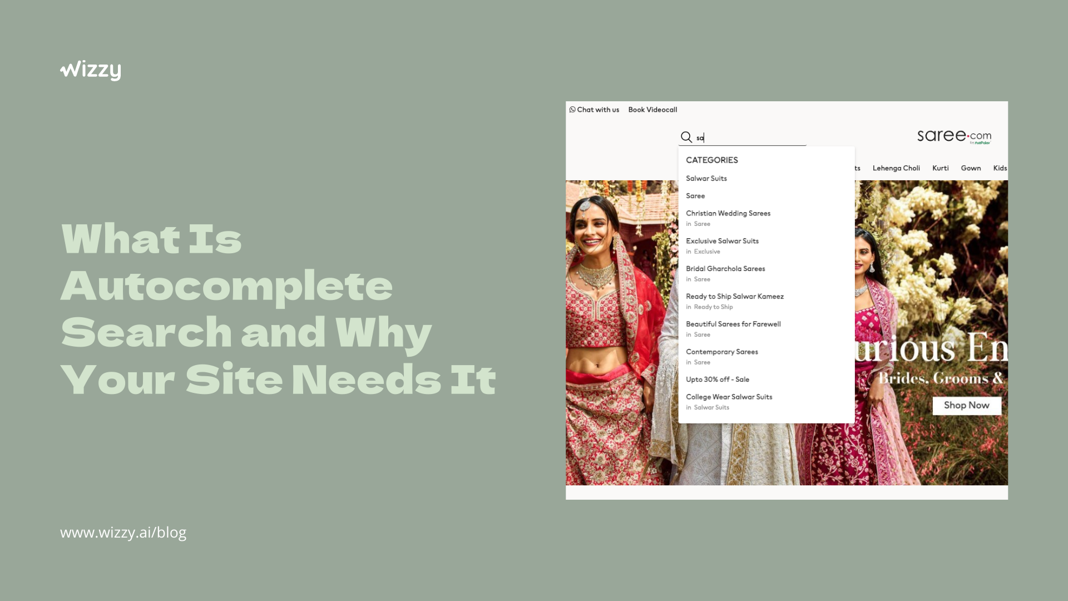The height and width of the screenshot is (601, 1068).
Task: Open the Lehenga Choli navigation tab
Action: pos(896,168)
